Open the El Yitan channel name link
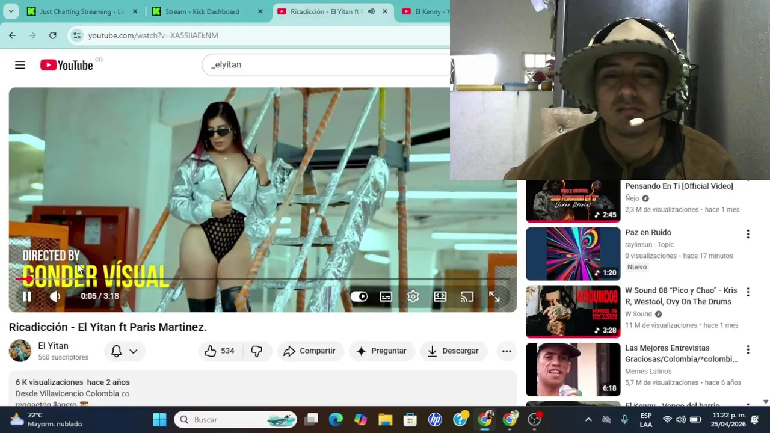Viewport: 770px width, 433px height. [53, 346]
